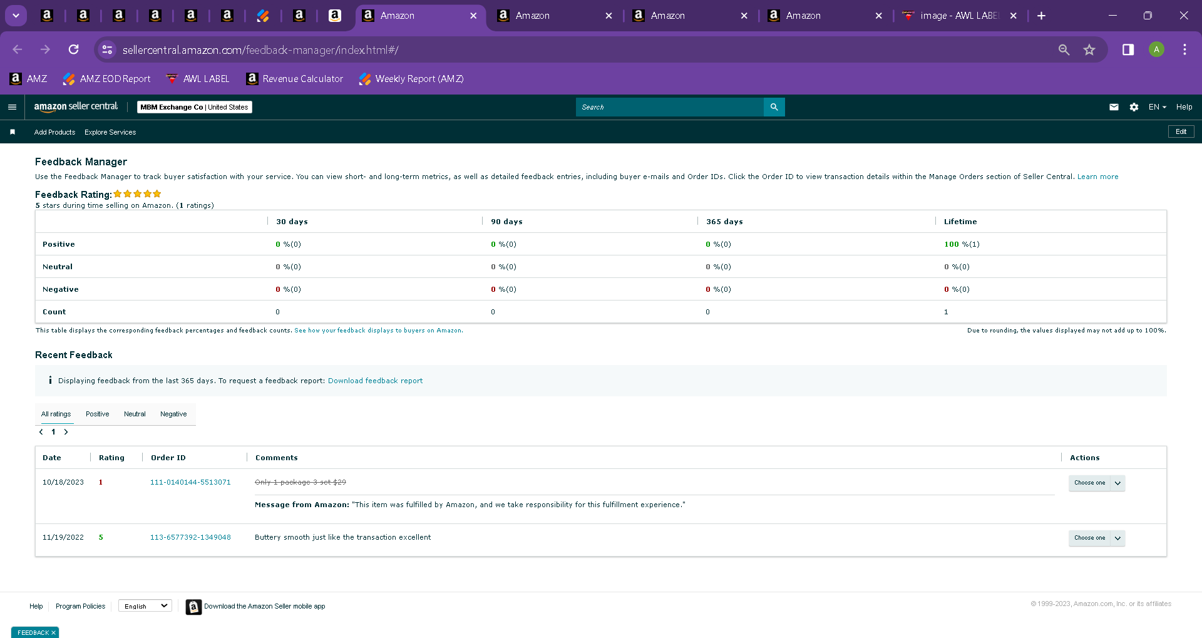Screen dimensions: 1202x638
Task: Close the active Amazon tab
Action: point(473,16)
